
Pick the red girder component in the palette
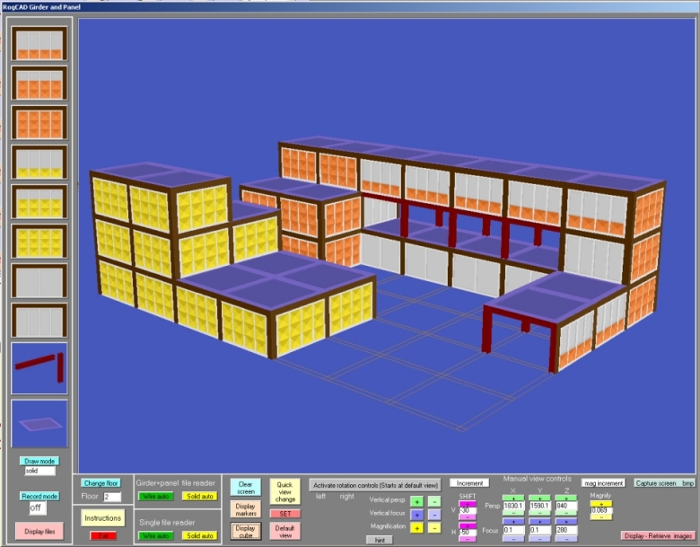click(x=39, y=368)
